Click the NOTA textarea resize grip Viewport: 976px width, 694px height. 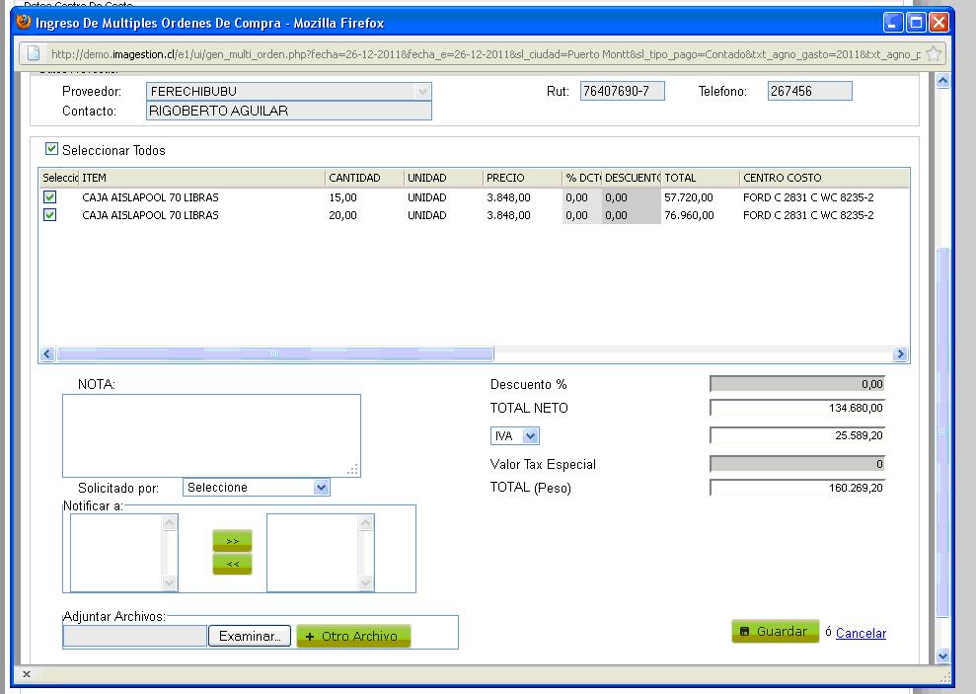click(352, 469)
